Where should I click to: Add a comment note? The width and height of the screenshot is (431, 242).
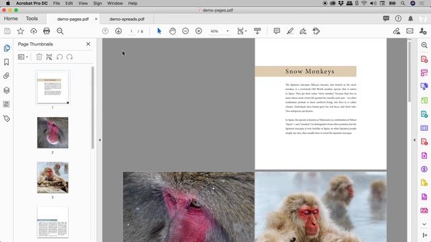click(277, 31)
